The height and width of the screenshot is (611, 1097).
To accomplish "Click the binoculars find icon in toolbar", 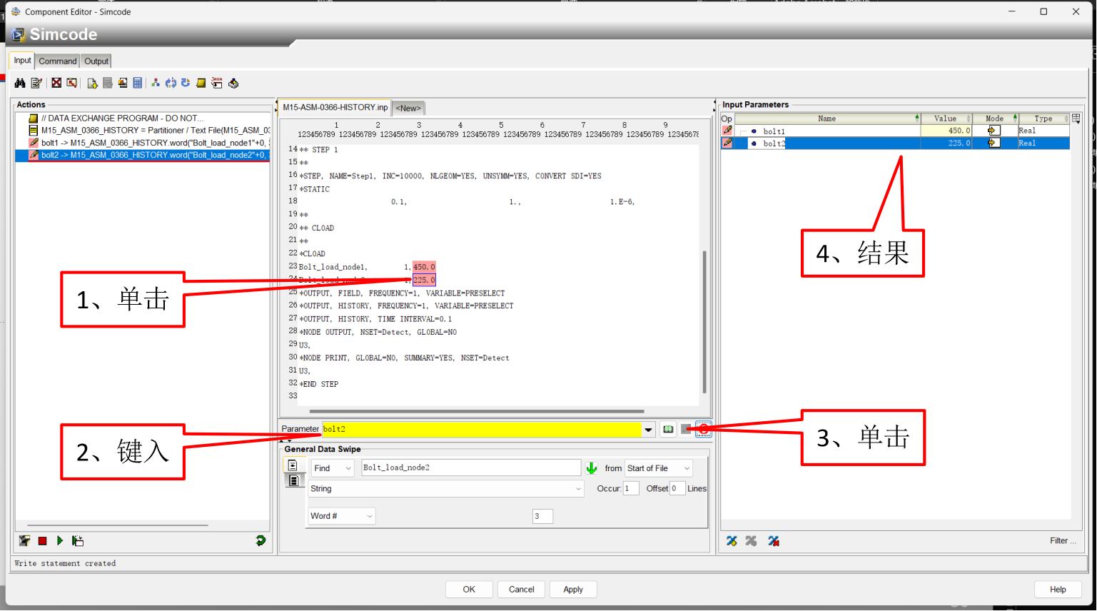I will tap(20, 83).
